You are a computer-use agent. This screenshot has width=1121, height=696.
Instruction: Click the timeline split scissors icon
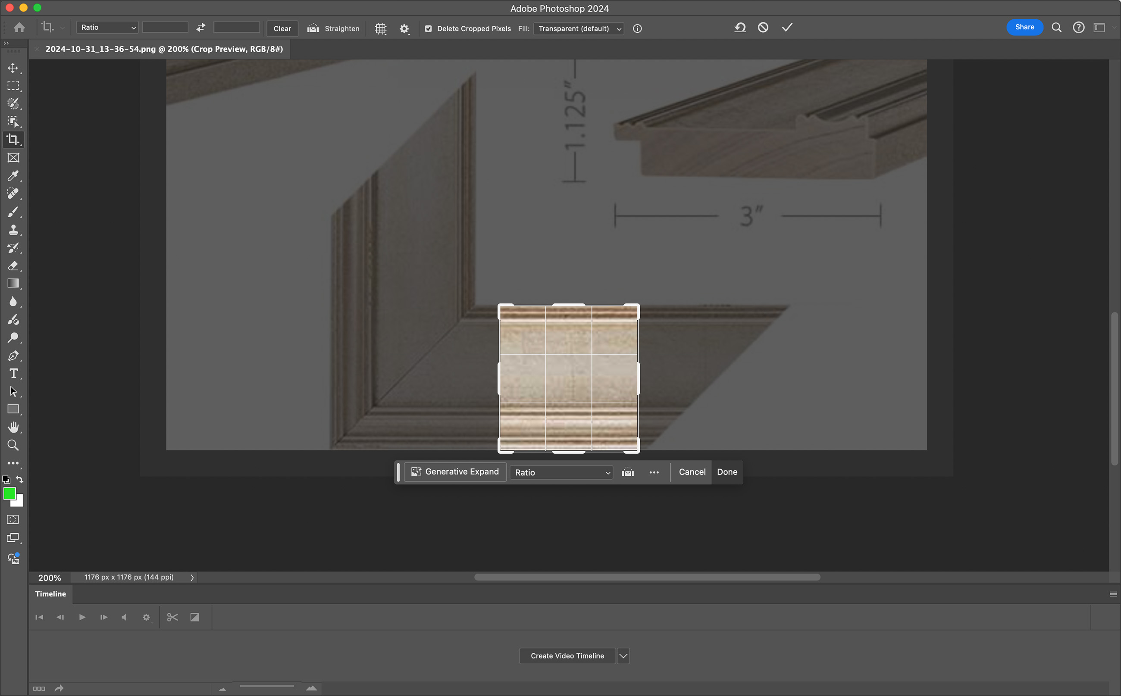pyautogui.click(x=172, y=617)
